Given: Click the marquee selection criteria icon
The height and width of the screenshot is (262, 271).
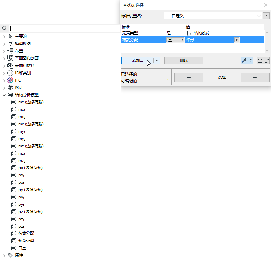Looking at the screenshot, I should point(263,60).
